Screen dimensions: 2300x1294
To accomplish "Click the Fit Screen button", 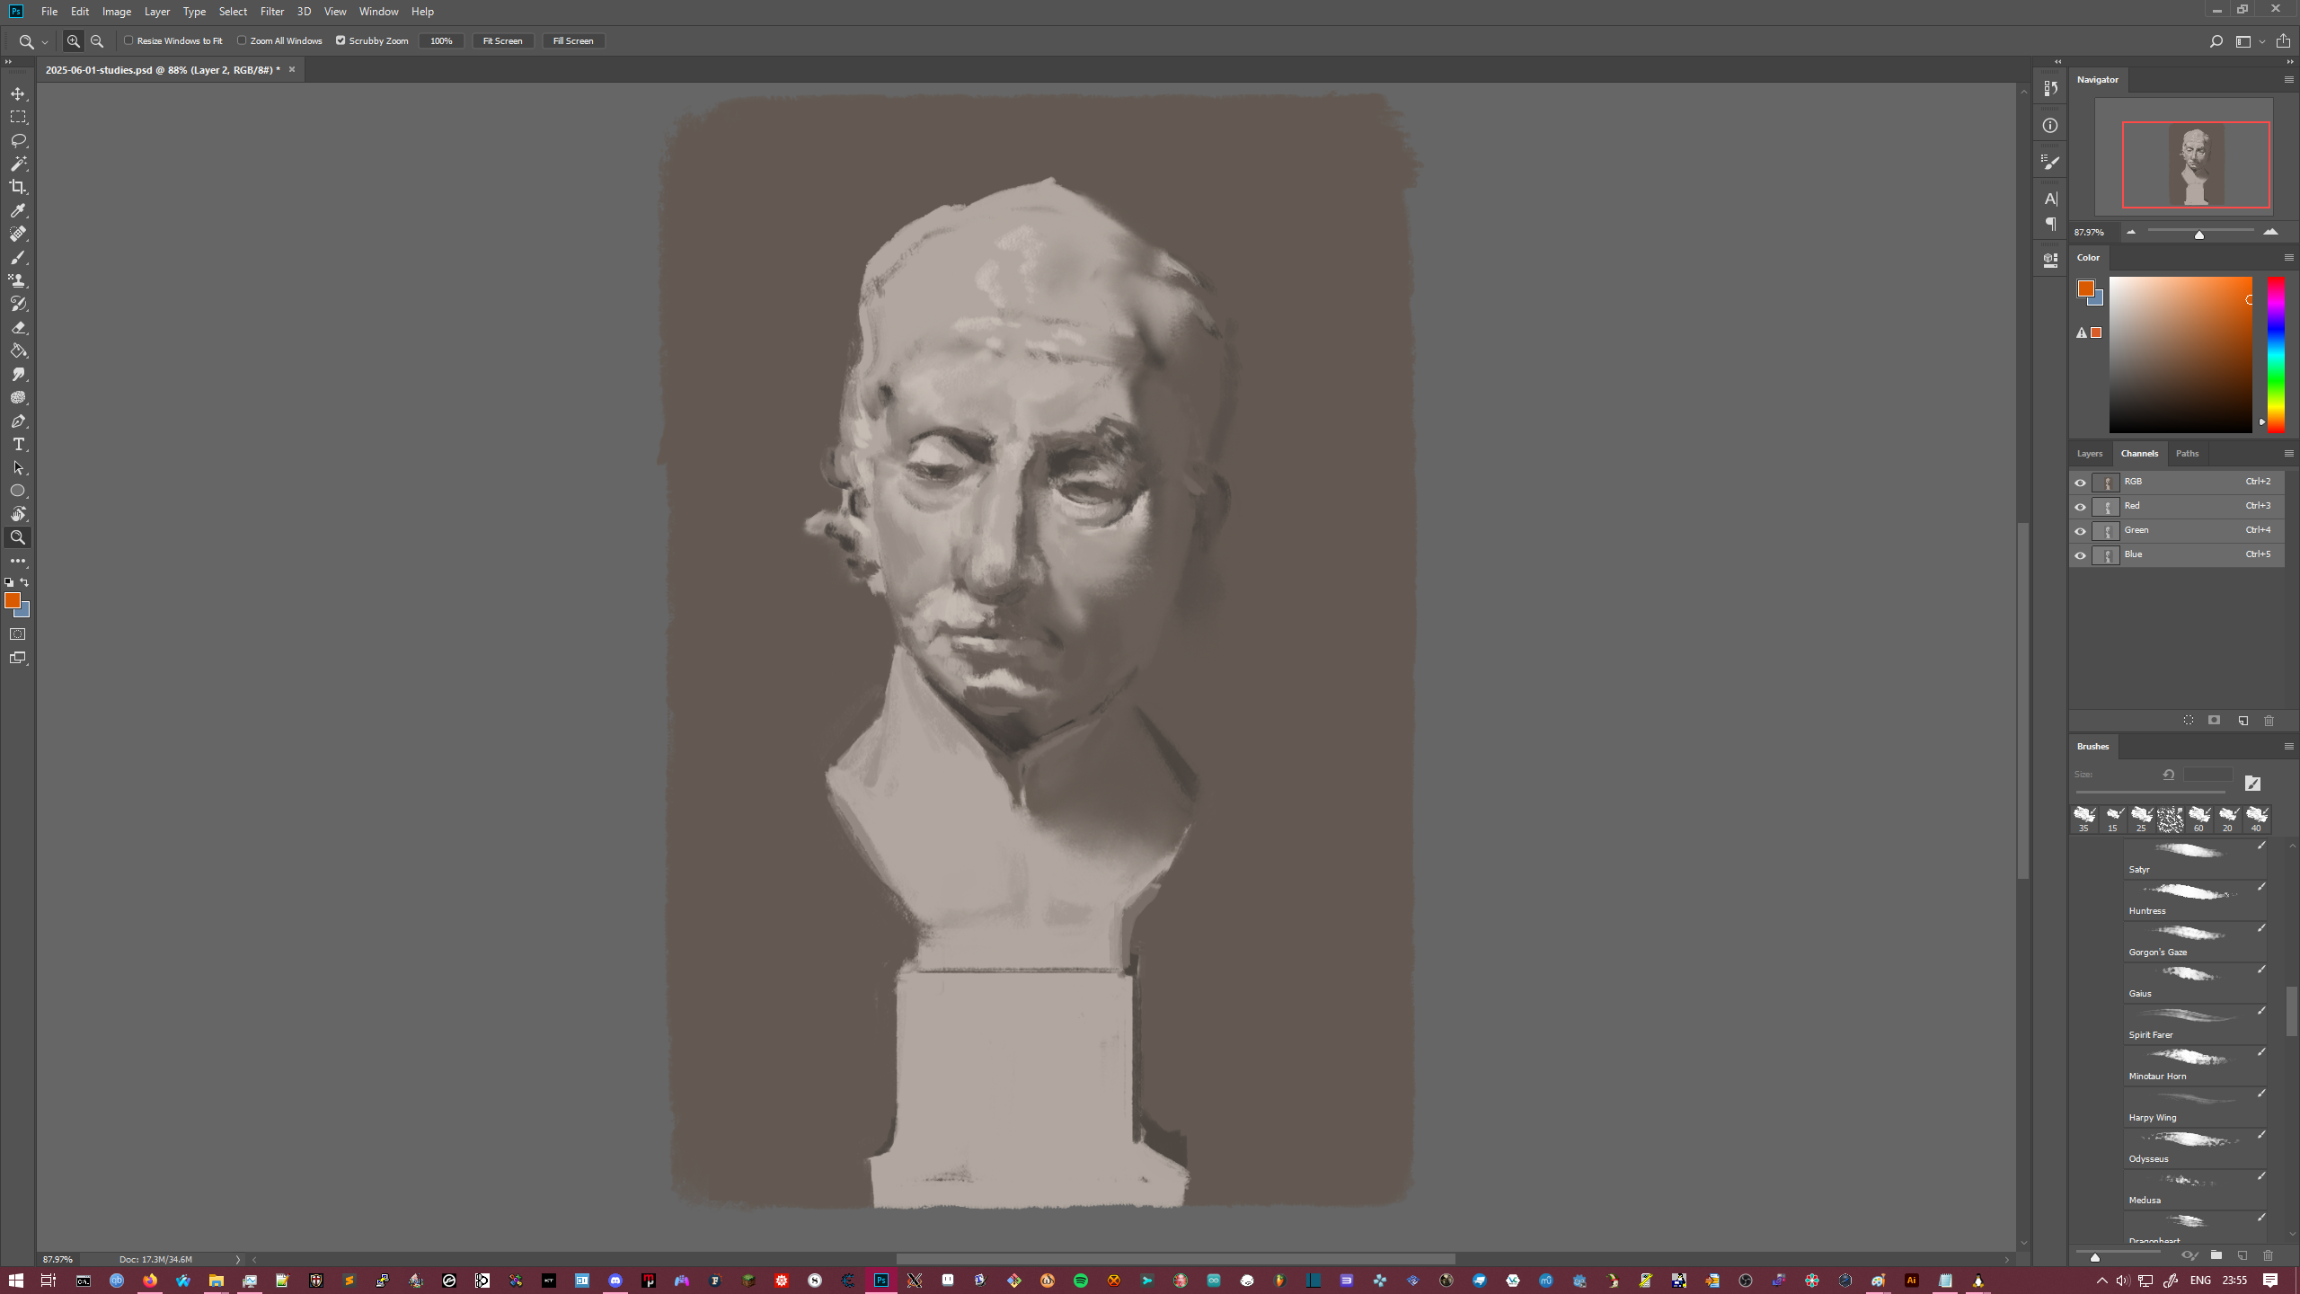I will [502, 40].
